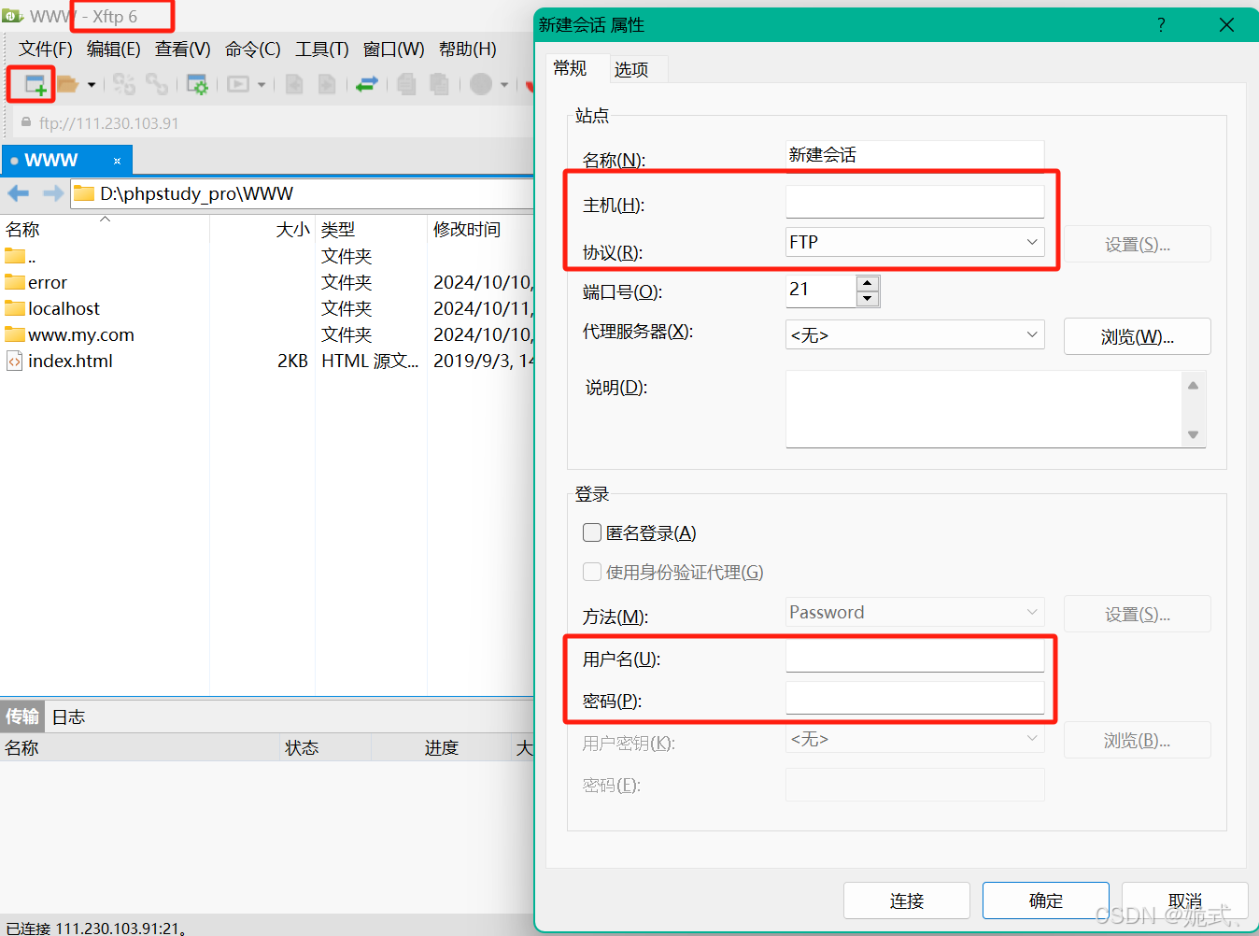The width and height of the screenshot is (1259, 936).
Task: Select the error folder
Action: [x=267, y=282]
